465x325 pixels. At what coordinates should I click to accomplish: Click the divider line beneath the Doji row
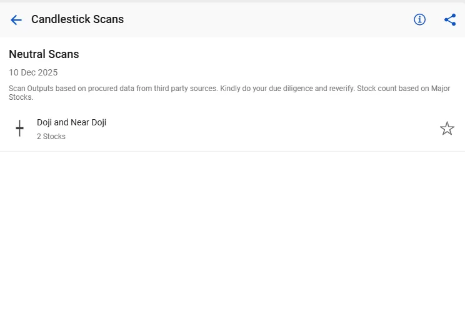coord(232,151)
